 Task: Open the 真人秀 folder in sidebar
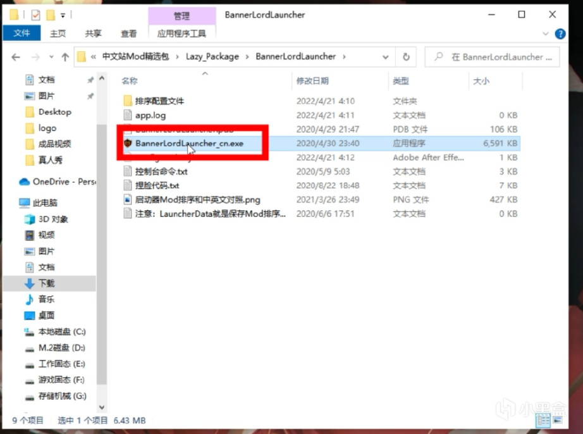pos(50,160)
